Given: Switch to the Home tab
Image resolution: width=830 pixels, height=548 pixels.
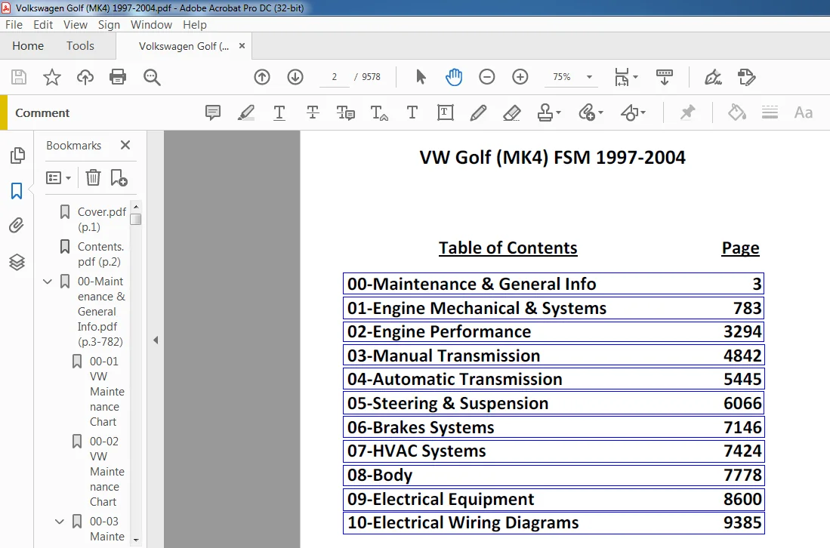Looking at the screenshot, I should click(x=28, y=46).
